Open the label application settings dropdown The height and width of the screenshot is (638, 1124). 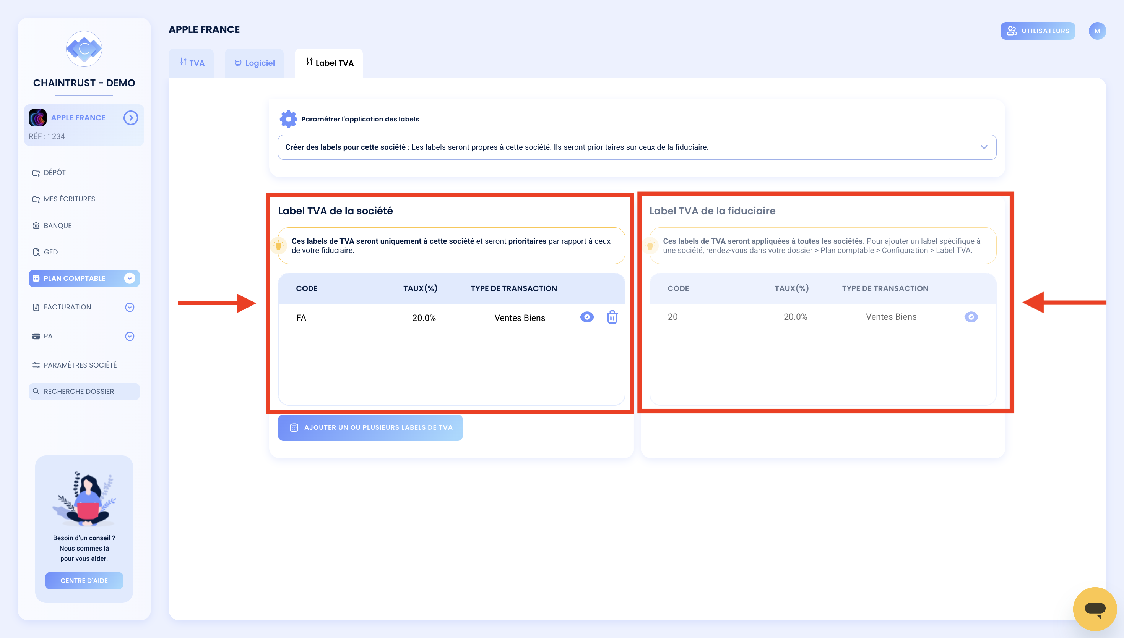637,147
